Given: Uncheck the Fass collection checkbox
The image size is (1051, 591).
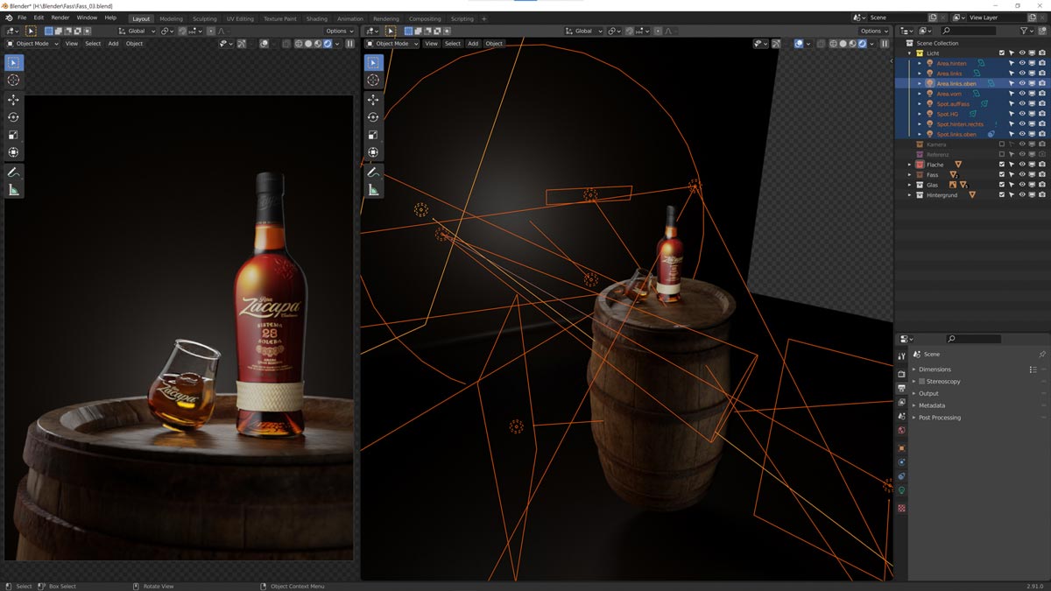Looking at the screenshot, I should click(x=1002, y=174).
